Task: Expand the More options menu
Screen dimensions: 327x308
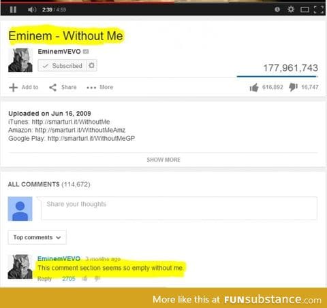Action: click(100, 87)
